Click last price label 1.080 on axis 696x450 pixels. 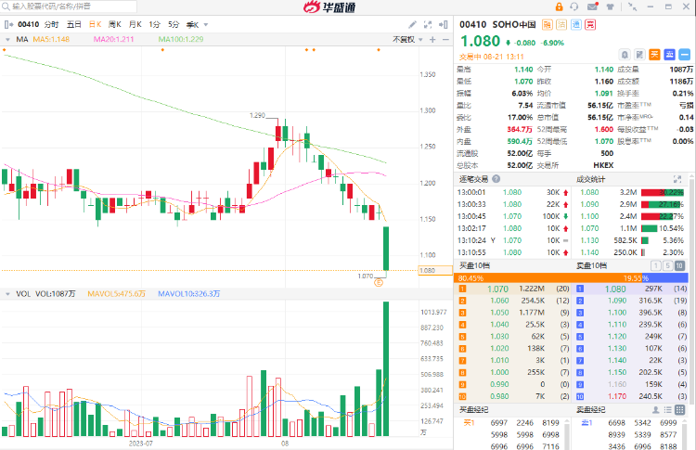pos(435,270)
